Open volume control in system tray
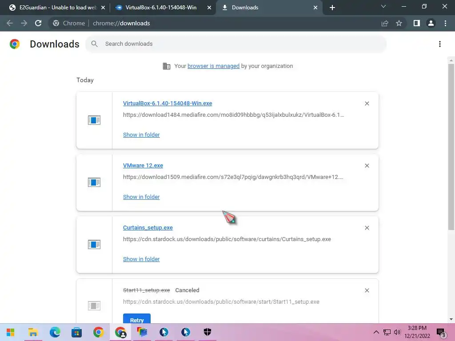Viewport: 455px width, 341px height. (397, 332)
